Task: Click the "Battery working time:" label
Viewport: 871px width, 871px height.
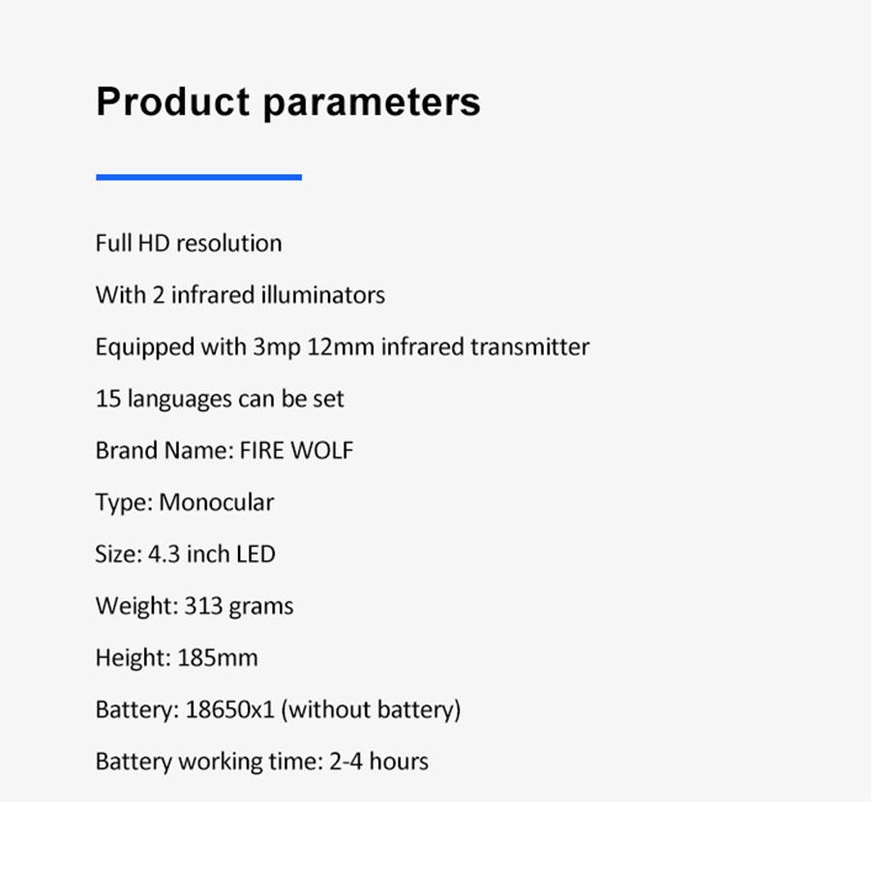Action: click(208, 762)
